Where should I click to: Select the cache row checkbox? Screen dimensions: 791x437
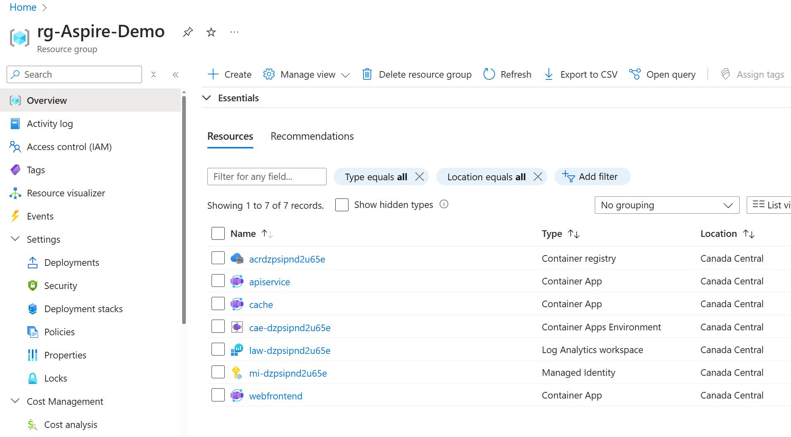(218, 303)
